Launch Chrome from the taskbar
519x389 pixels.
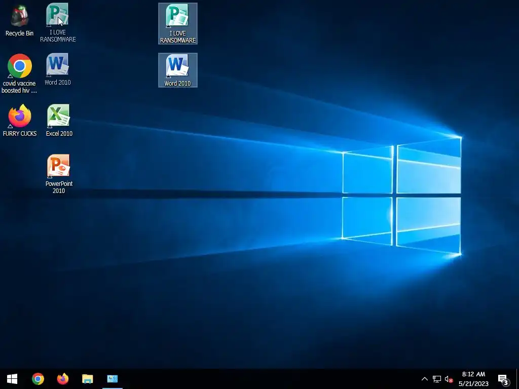[x=38, y=379]
